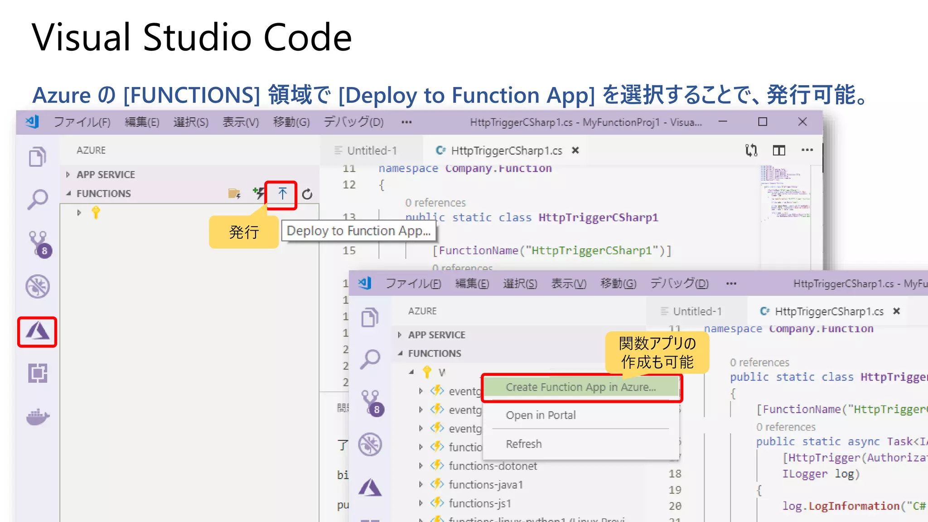Open Search icon in back window activity bar
Image resolution: width=928 pixels, height=522 pixels.
pyautogui.click(x=38, y=199)
